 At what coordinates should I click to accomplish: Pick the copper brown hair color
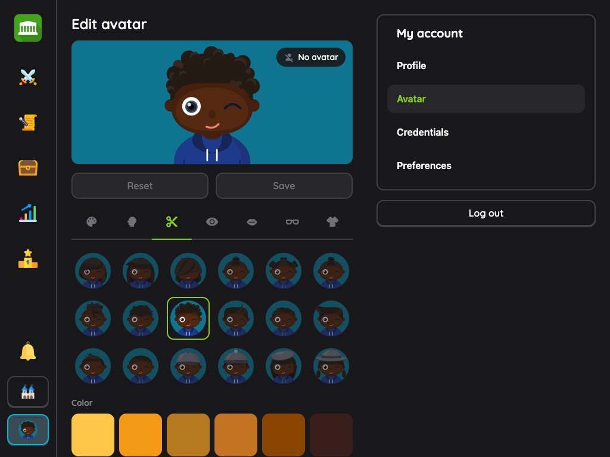click(236, 435)
